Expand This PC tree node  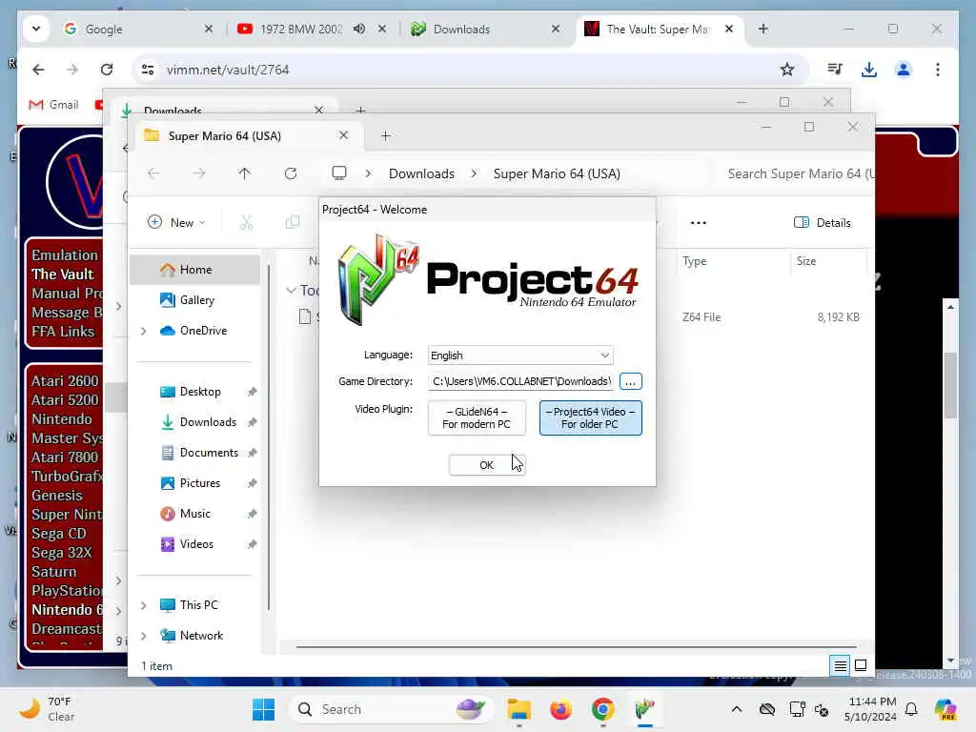click(143, 605)
